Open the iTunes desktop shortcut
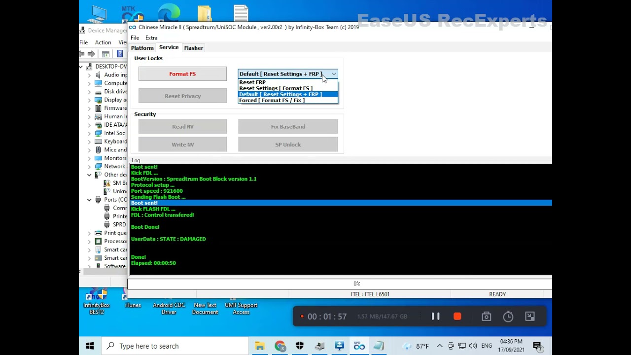Image resolution: width=631 pixels, height=355 pixels. coord(133,300)
